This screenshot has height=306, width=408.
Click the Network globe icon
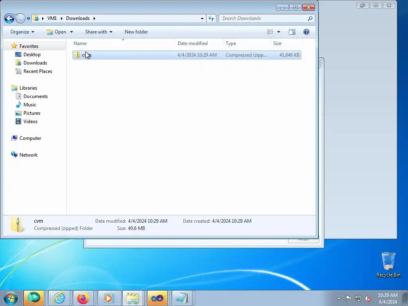[x=14, y=155]
